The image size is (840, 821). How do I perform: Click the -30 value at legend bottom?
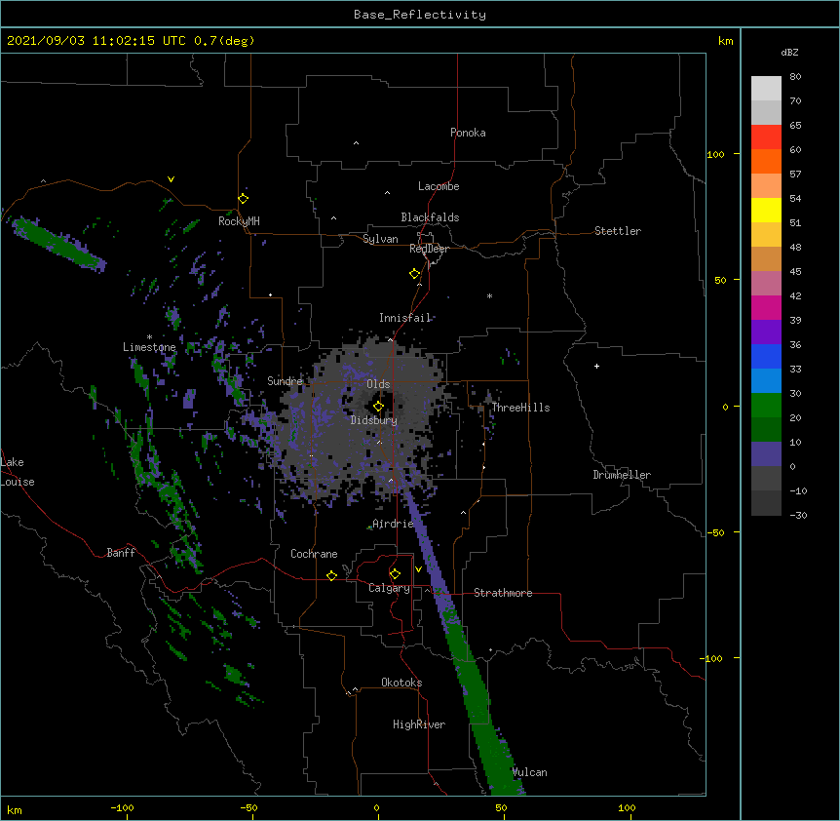click(798, 515)
